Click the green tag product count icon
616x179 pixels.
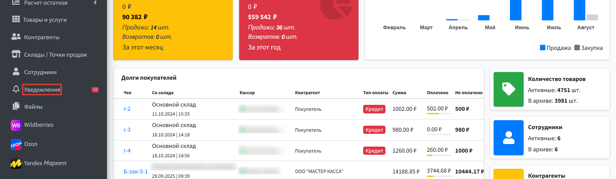(x=509, y=89)
